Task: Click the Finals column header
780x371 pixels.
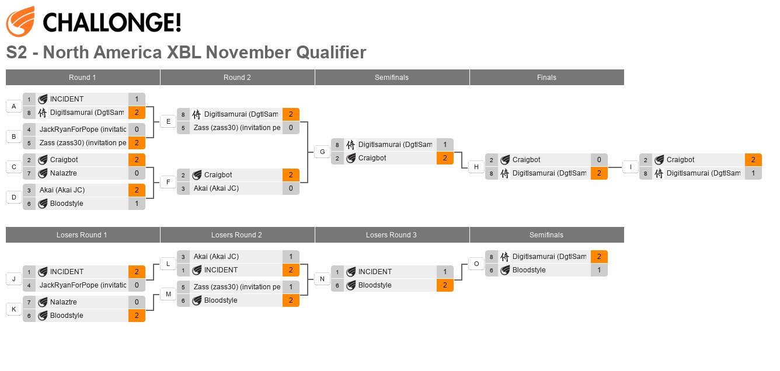Action: 547,78
